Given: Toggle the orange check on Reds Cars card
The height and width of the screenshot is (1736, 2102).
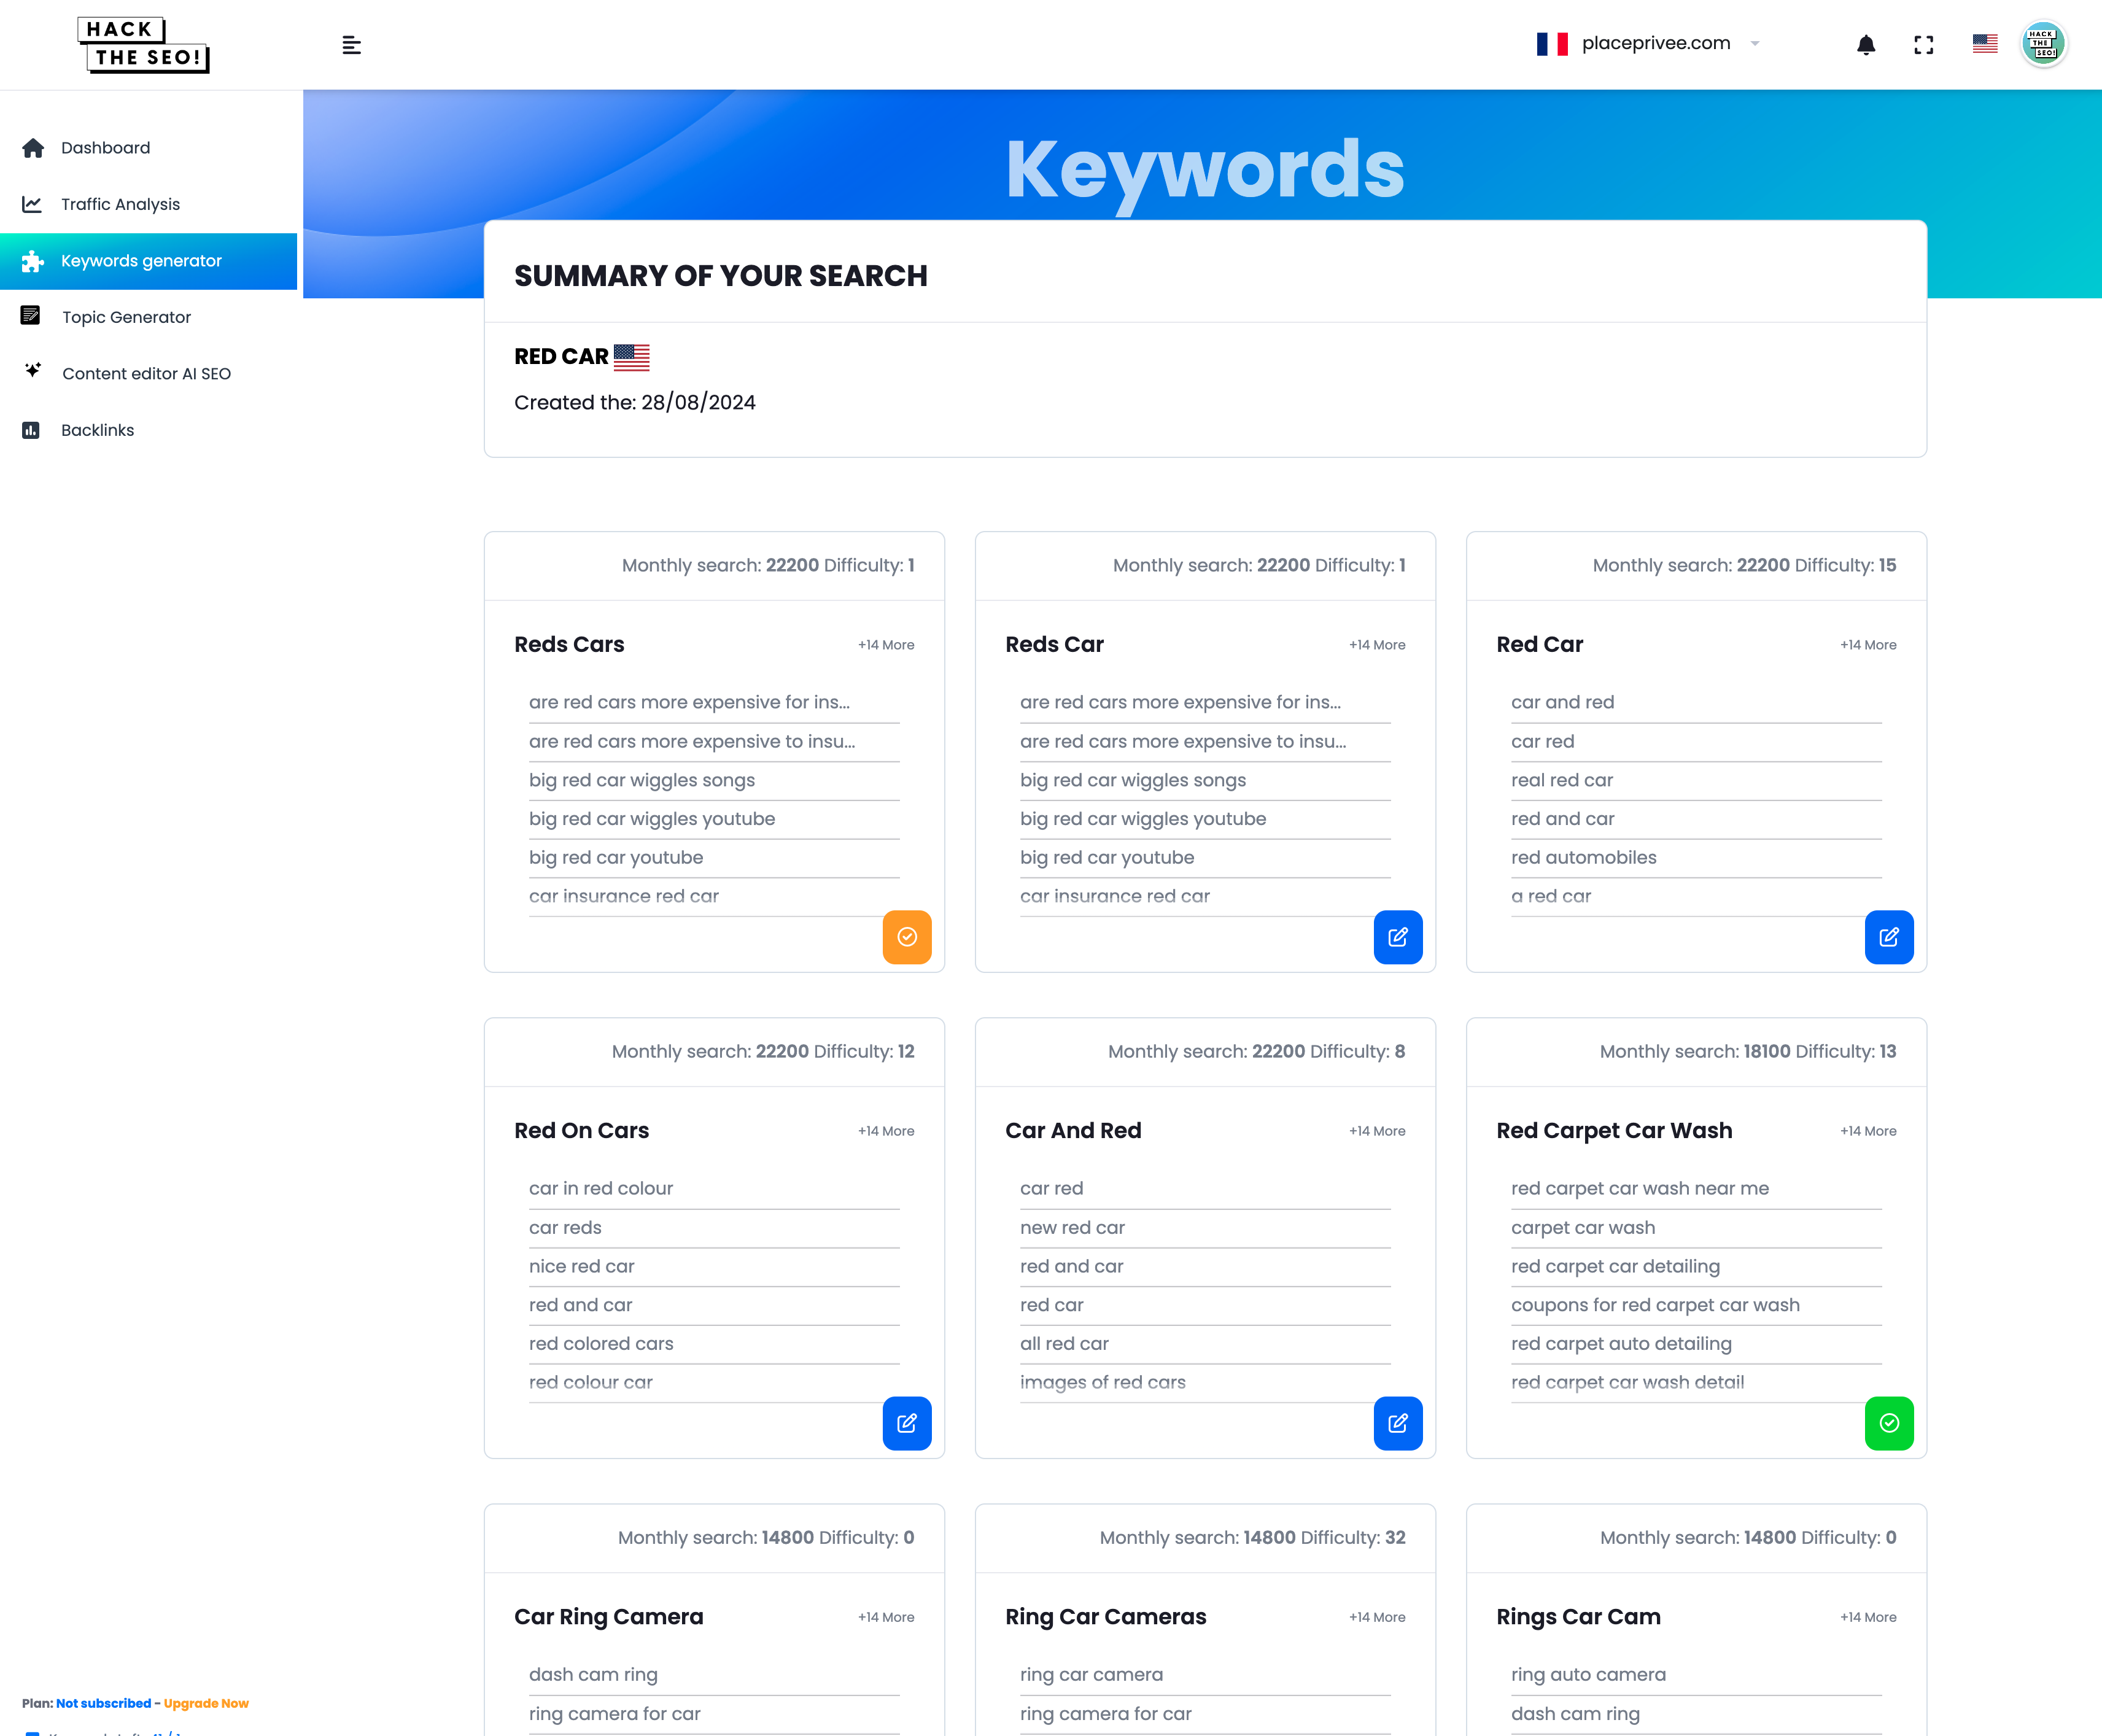Looking at the screenshot, I should 906,937.
